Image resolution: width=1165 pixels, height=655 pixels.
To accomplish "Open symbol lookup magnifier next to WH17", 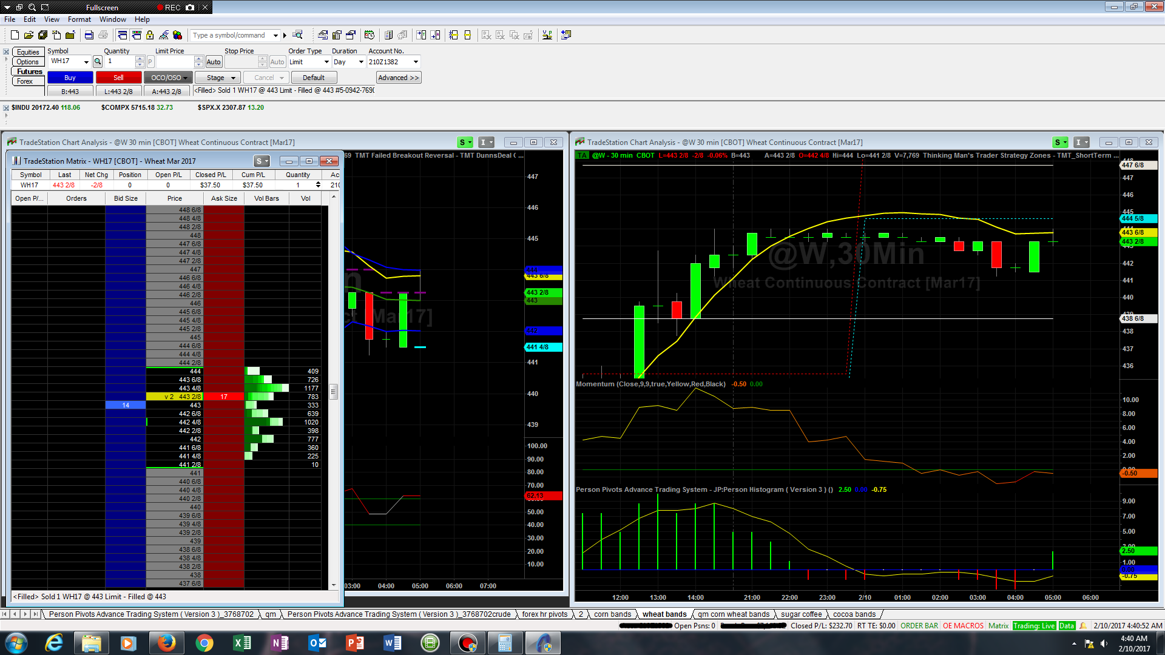I will click(98, 62).
